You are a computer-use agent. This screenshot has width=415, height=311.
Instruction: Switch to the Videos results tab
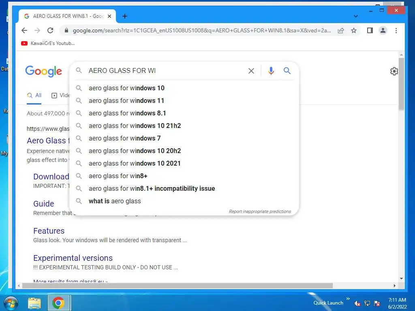click(x=60, y=96)
